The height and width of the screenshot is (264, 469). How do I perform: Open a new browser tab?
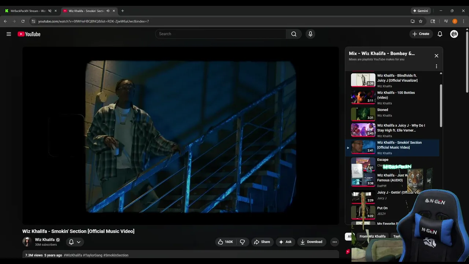(122, 11)
